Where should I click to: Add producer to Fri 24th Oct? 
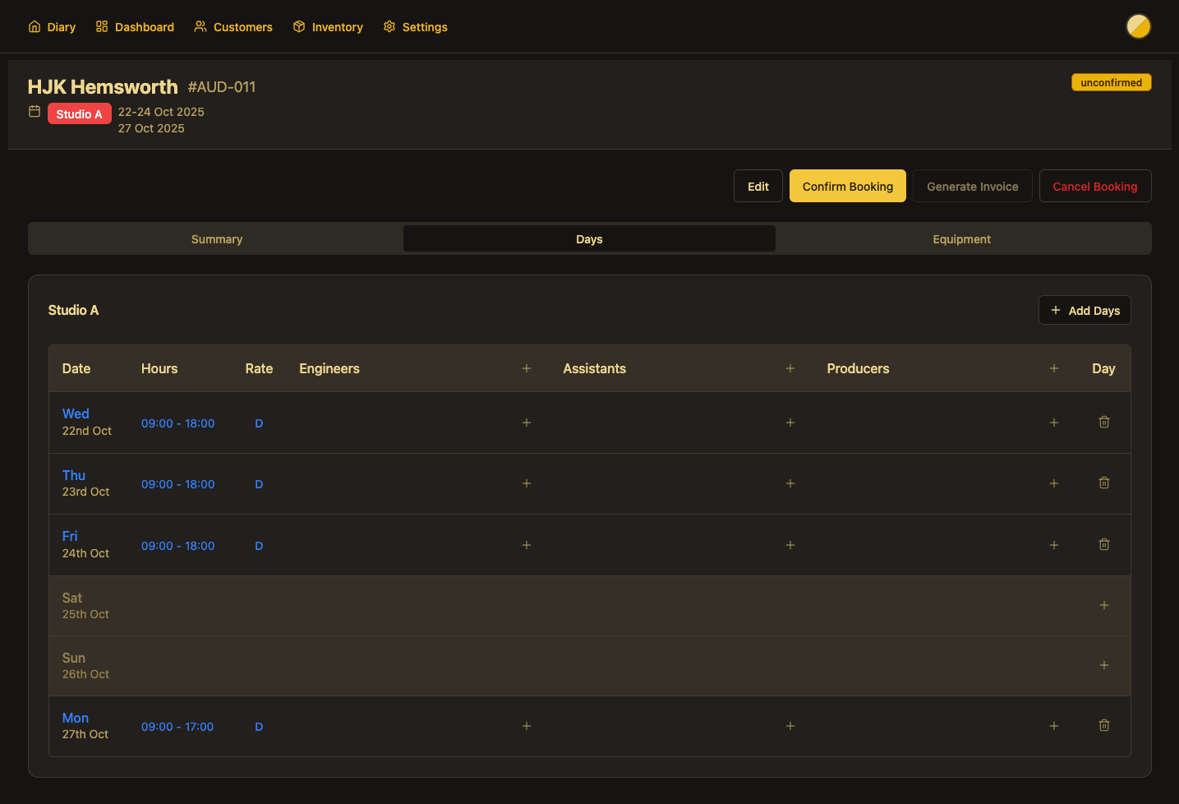[x=1053, y=546]
